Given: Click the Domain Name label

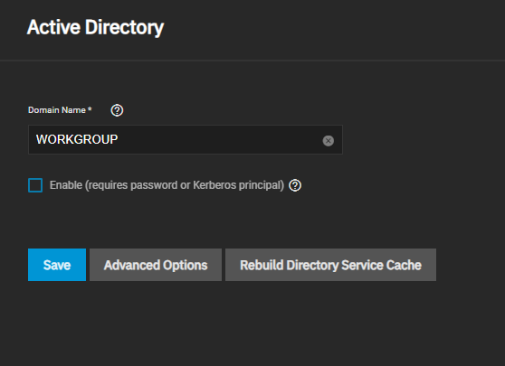Looking at the screenshot, I should coord(60,110).
